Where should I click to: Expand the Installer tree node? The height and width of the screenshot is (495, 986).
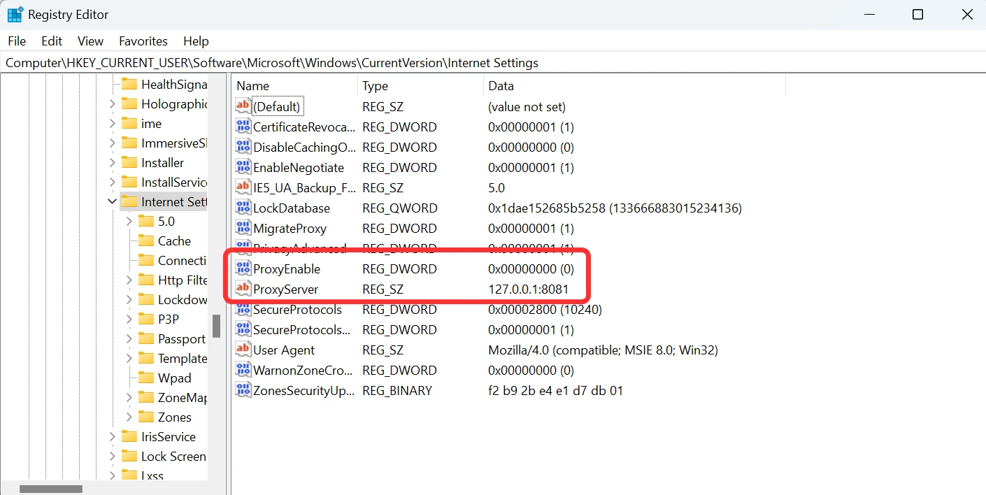(112, 163)
